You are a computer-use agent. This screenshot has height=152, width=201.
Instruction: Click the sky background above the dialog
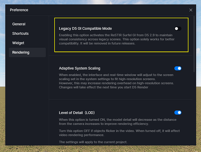100,2
